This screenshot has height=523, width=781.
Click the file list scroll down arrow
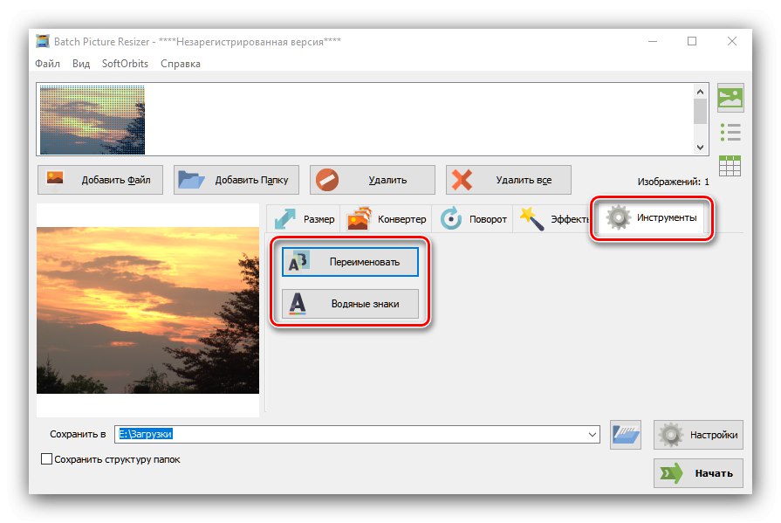point(701,147)
